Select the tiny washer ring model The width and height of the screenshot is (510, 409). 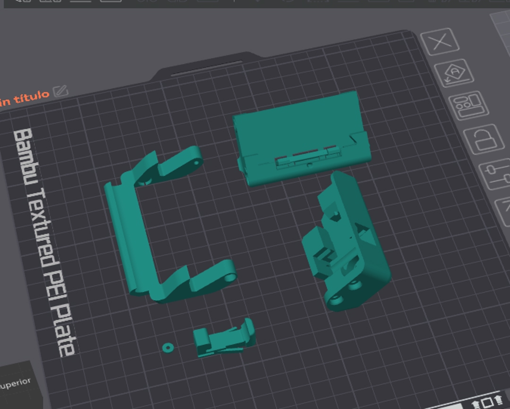(168, 347)
